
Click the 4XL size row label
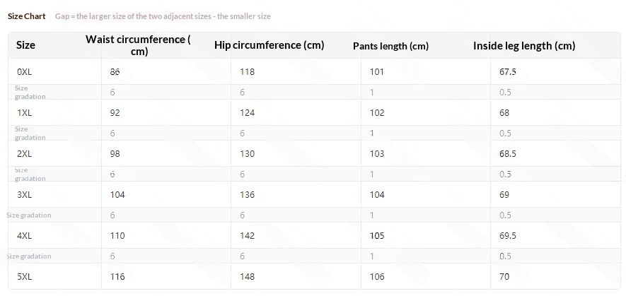point(24,236)
